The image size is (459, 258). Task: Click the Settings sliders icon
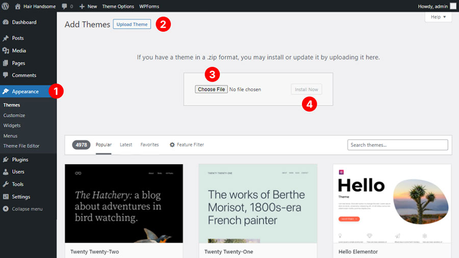(x=6, y=197)
